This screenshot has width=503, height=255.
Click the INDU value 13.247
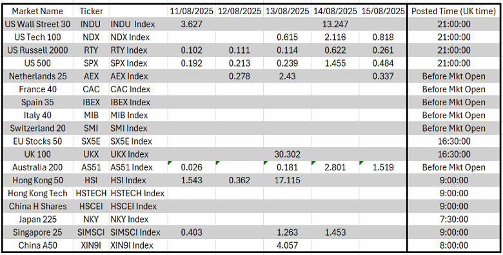point(335,24)
